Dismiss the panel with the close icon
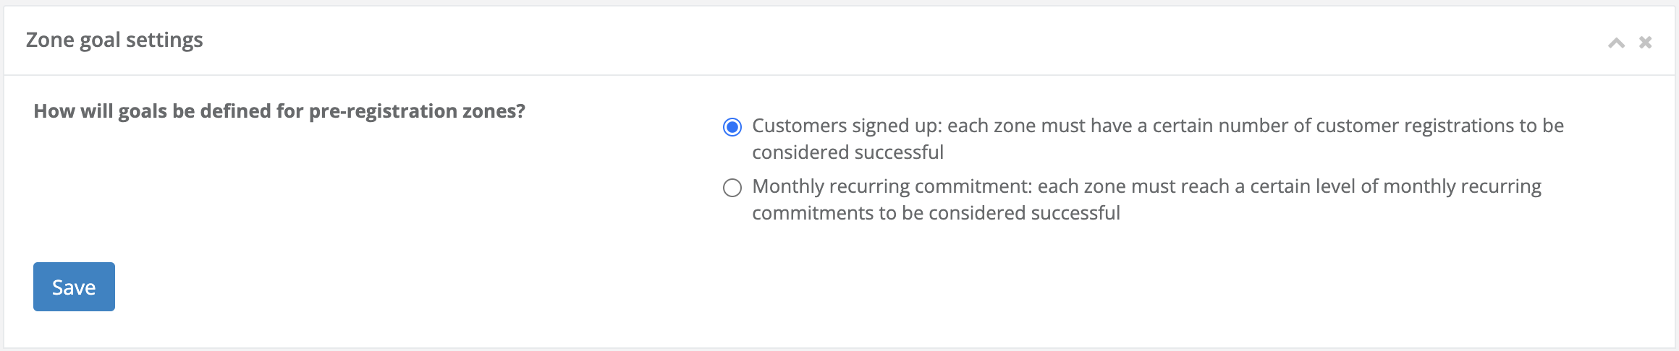Screen dimensions: 1679x351 (x=1645, y=43)
